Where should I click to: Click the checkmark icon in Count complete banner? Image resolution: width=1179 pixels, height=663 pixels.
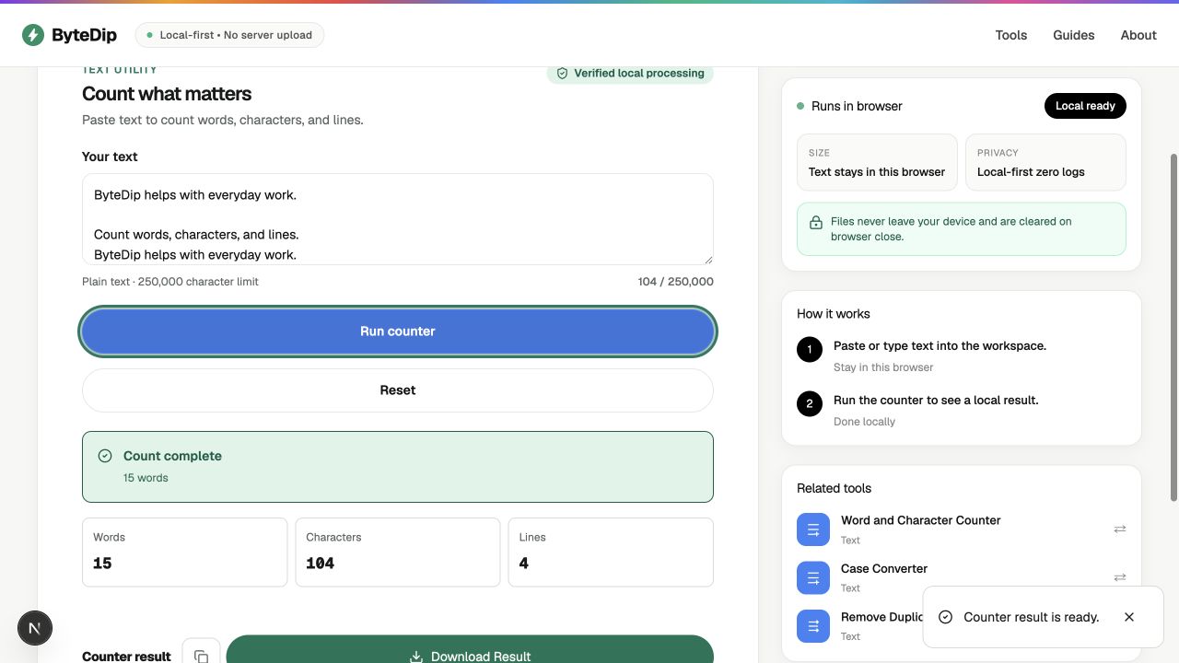[x=105, y=456]
